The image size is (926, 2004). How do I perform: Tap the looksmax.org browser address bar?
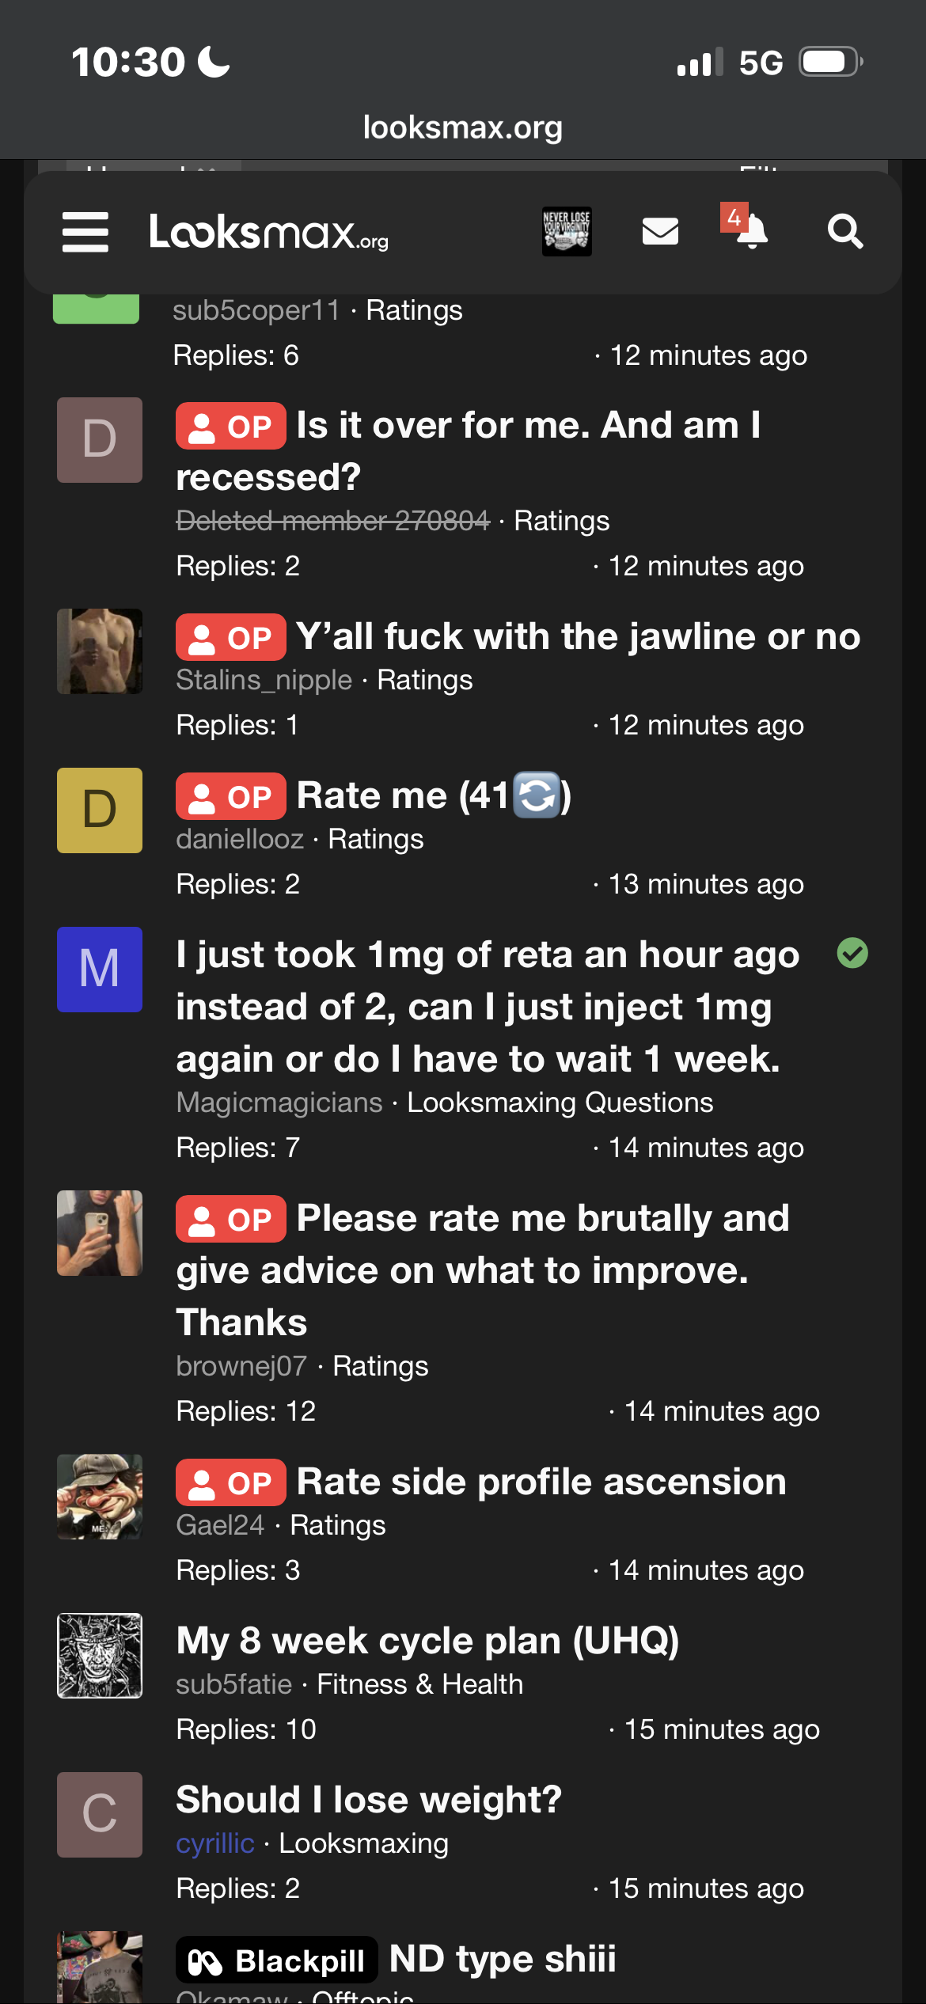tap(463, 127)
